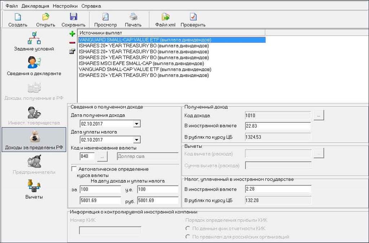Image resolution: width=369 pixels, height=243 pixels.
Task: Select the unhighlighted VANGUARD SMALL-CAP VALUE ETF row
Action: 172,69
